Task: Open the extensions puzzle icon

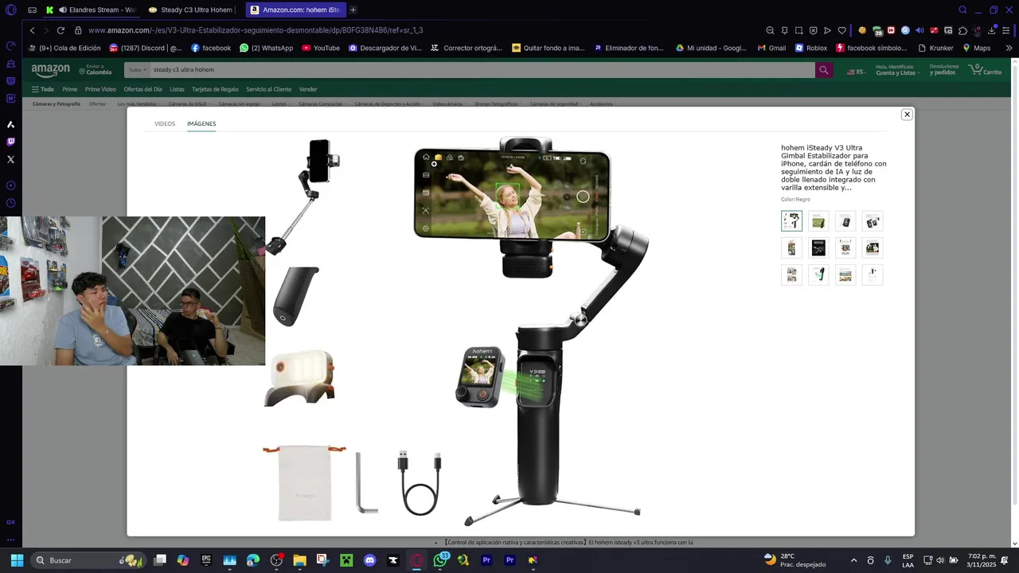Action: pos(962,30)
